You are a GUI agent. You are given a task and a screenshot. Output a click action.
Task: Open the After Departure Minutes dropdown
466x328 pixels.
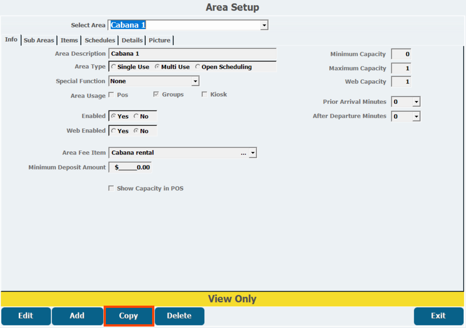(416, 116)
